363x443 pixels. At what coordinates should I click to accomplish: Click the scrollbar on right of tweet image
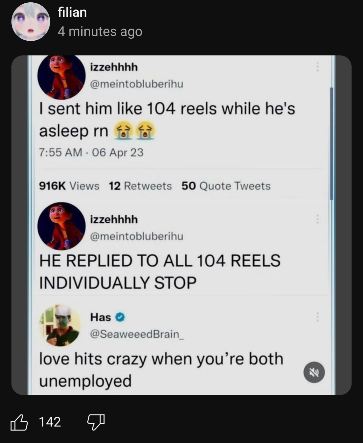331,144
